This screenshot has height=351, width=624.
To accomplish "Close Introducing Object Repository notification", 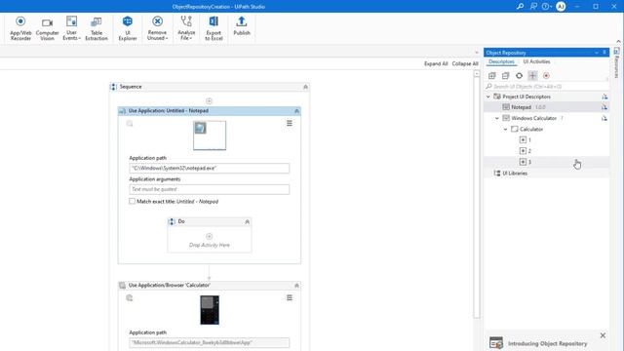I will 603,335.
